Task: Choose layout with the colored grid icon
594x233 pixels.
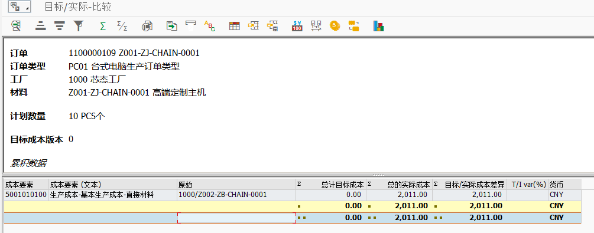Action: click(235, 26)
